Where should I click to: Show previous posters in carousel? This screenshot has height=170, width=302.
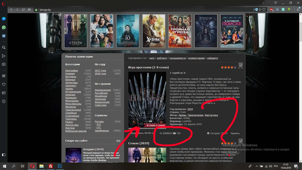click(x=66, y=31)
